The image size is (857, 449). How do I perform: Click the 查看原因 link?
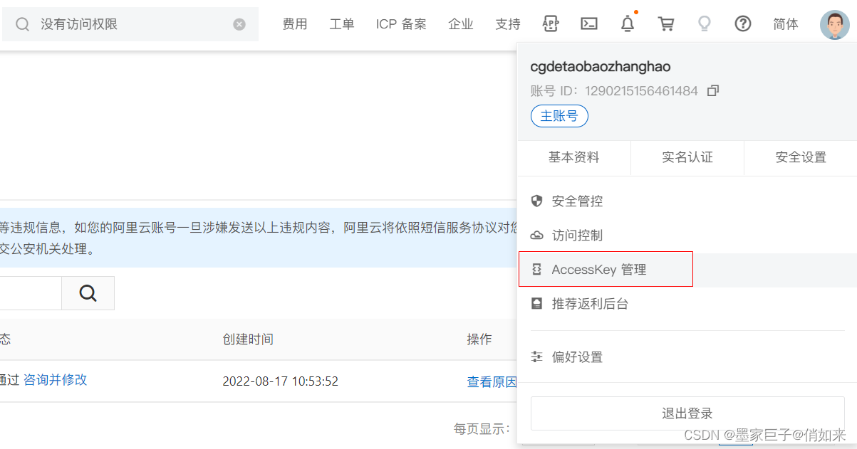pyautogui.click(x=492, y=382)
